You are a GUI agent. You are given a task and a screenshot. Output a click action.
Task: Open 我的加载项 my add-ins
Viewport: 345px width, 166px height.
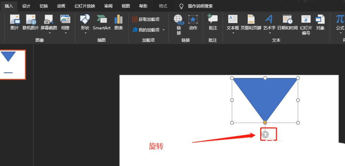click(x=146, y=30)
